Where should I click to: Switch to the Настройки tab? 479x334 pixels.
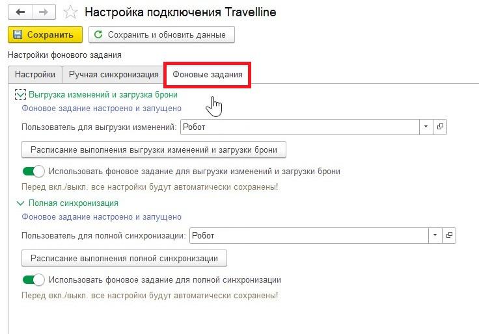[x=35, y=75]
